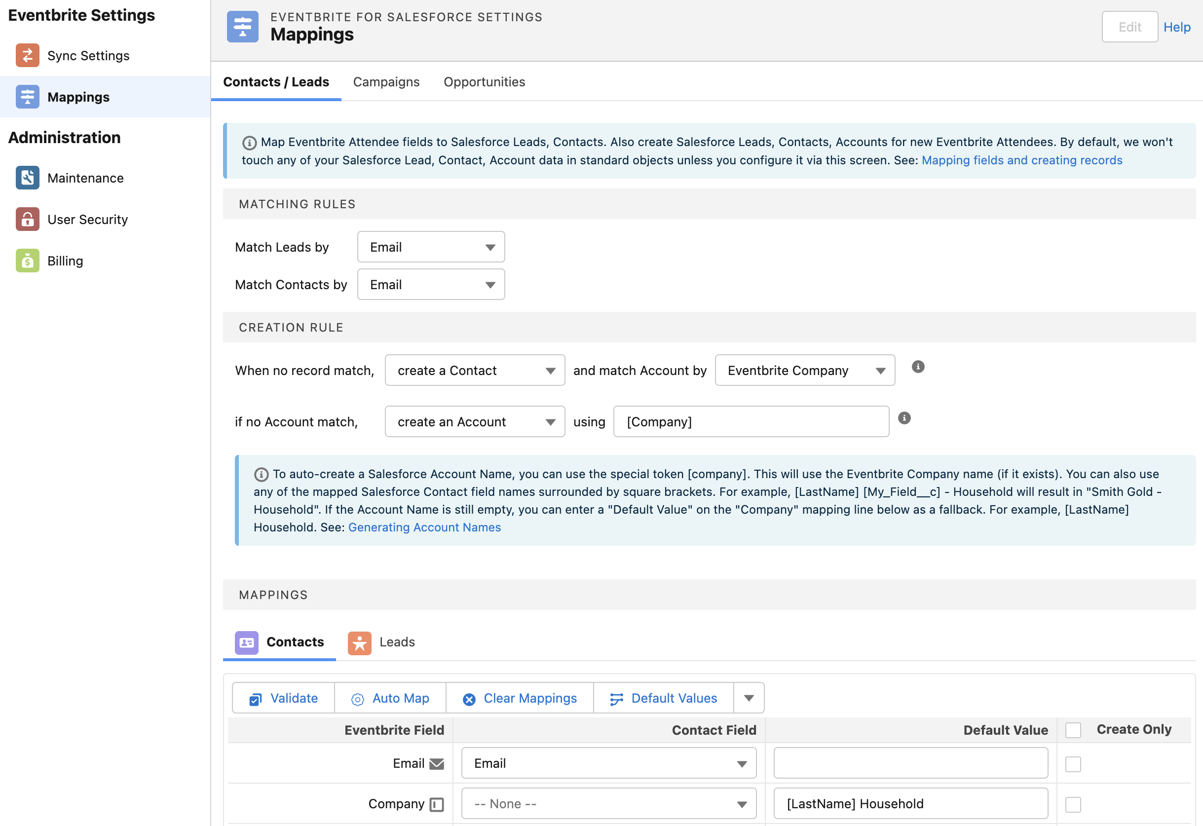Open the Company Contact Field dropdown
The image size is (1203, 826).
click(x=608, y=803)
